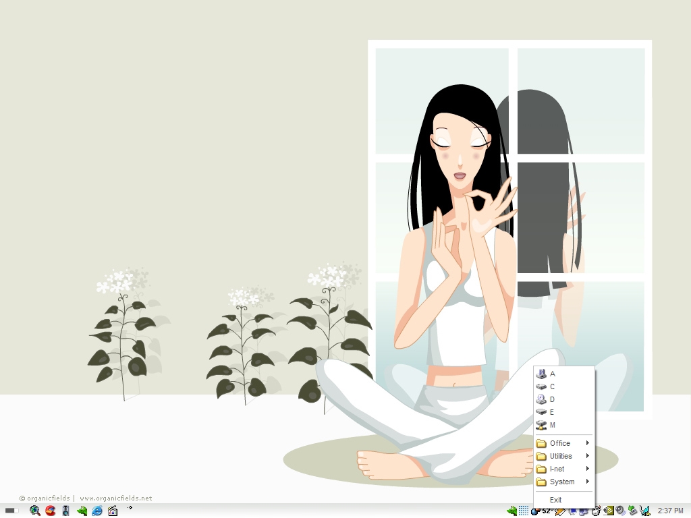This screenshot has width=691, height=518.
Task: Click the lightning bolt tray icon
Action: [560, 511]
